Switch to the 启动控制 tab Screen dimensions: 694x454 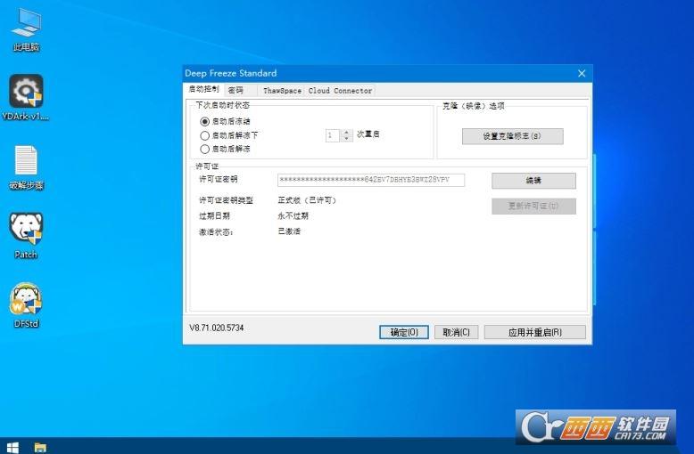(x=203, y=89)
